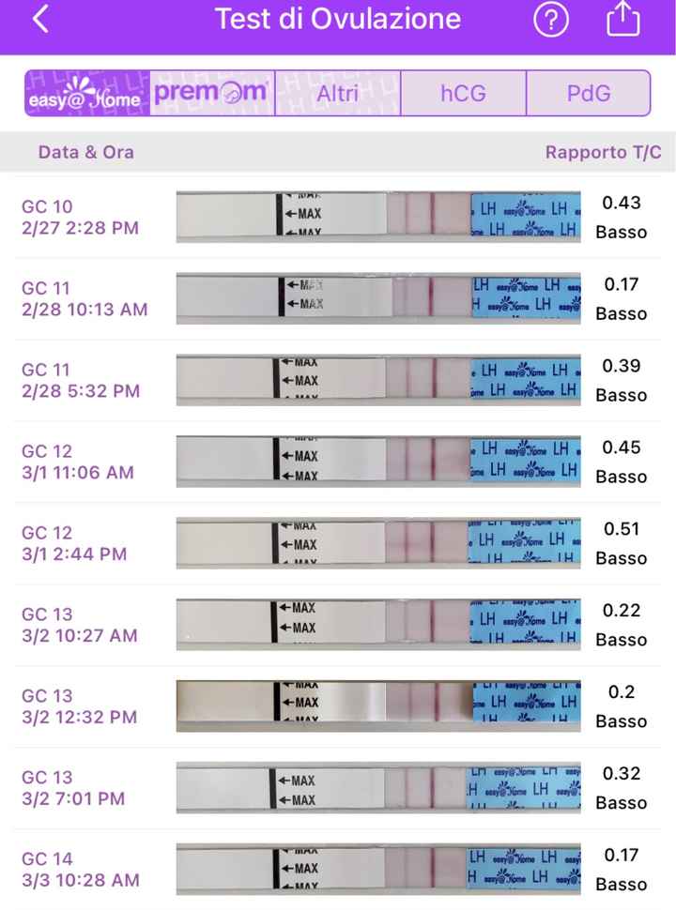
Task: Open the hCG test tab
Action: coord(463,93)
